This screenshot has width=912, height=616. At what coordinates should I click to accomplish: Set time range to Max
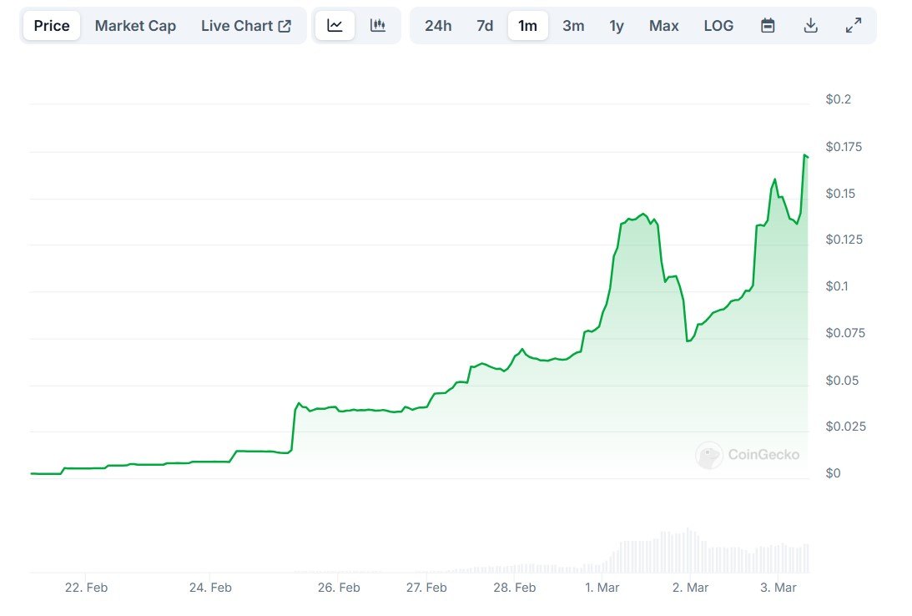tap(663, 26)
